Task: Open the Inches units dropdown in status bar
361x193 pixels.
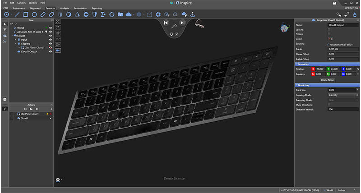Action: (x=347, y=190)
